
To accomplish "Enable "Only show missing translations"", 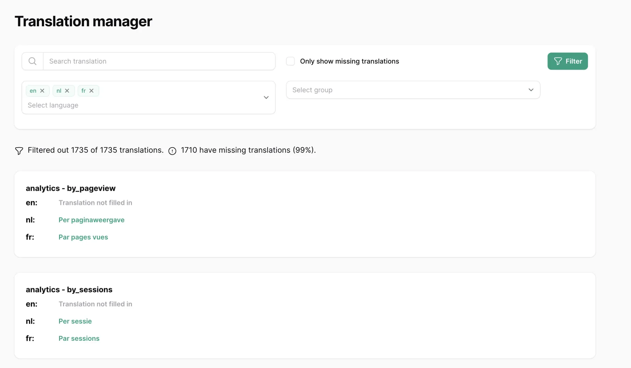I will pyautogui.click(x=290, y=61).
